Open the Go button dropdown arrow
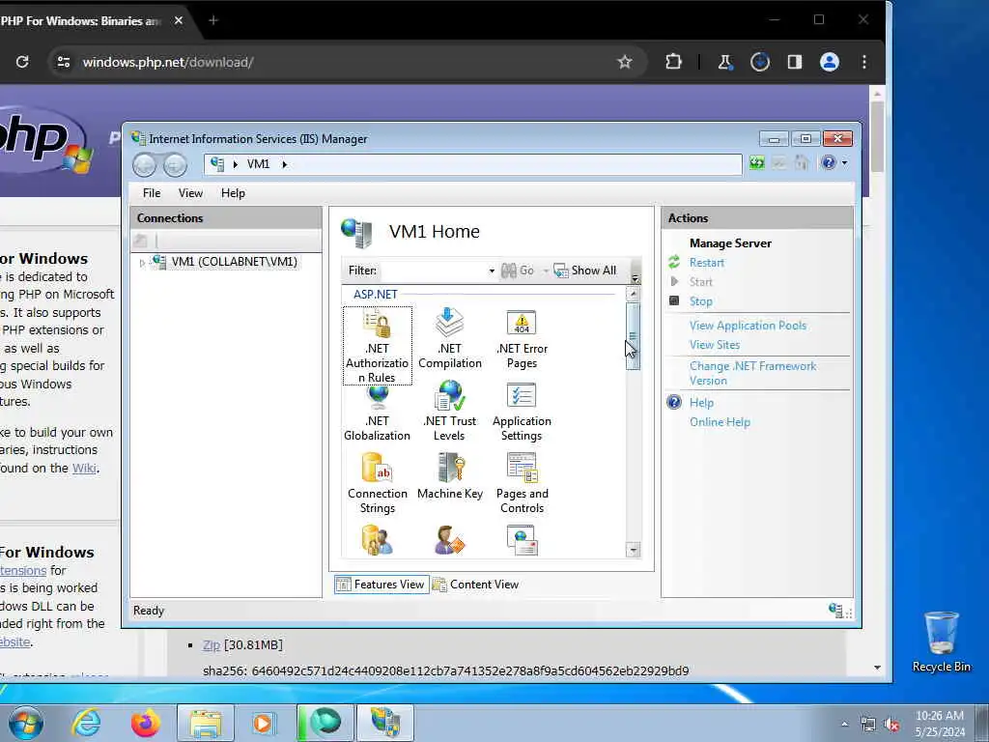 pos(546,271)
